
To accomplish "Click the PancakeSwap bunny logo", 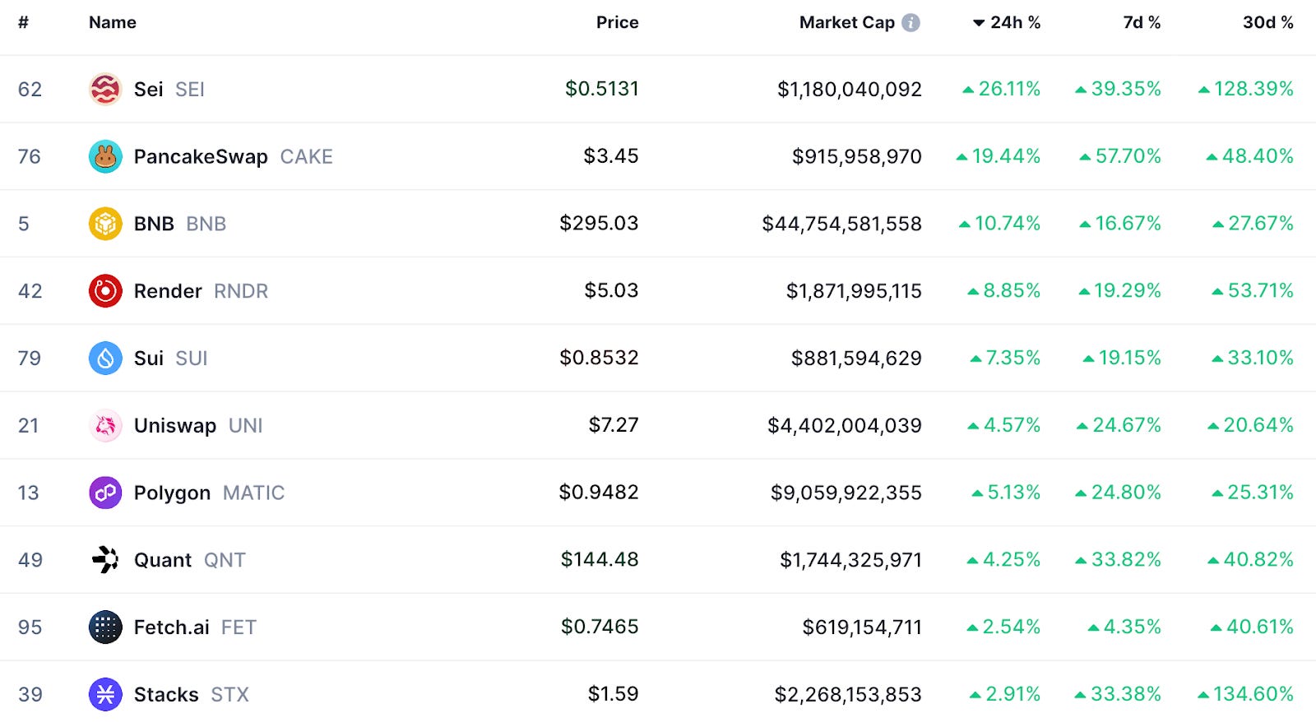I will tap(105, 156).
